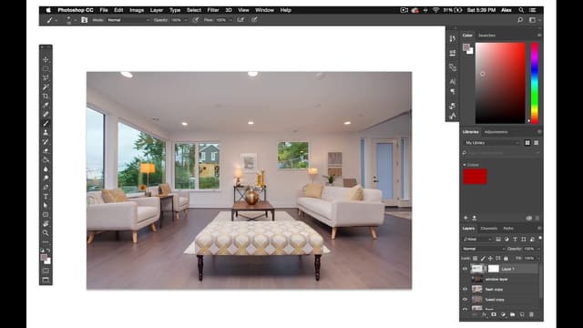Select the Crop tool
Screen dimensions: 583x328
pyautogui.click(x=46, y=96)
